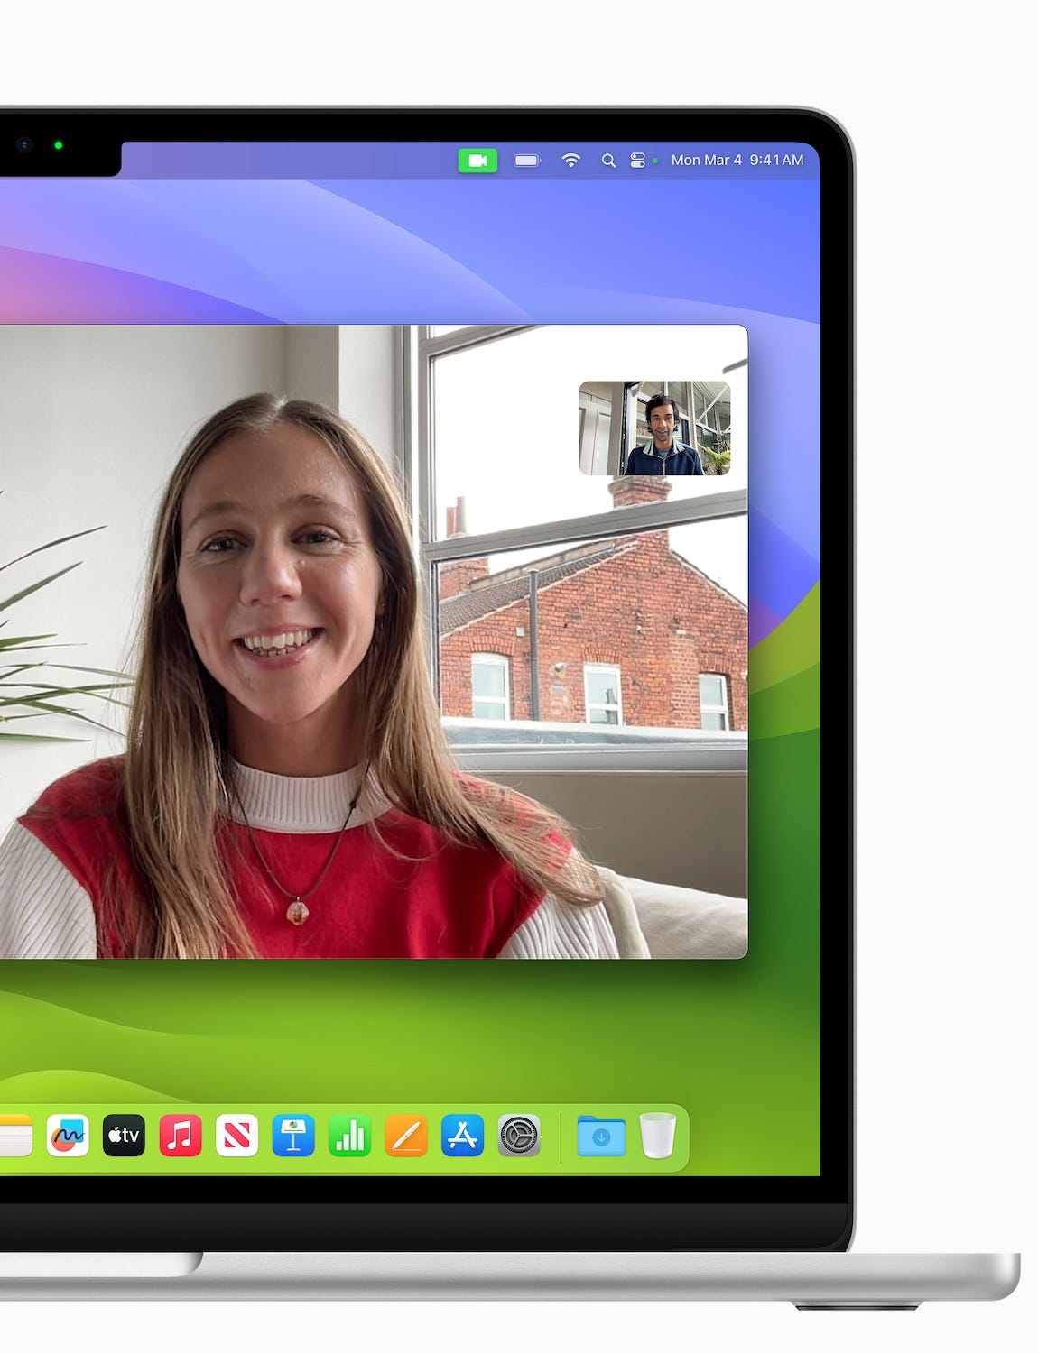The width and height of the screenshot is (1038, 1353).
Task: Open the FaceTime video menu bar icon
Action: coord(477,161)
